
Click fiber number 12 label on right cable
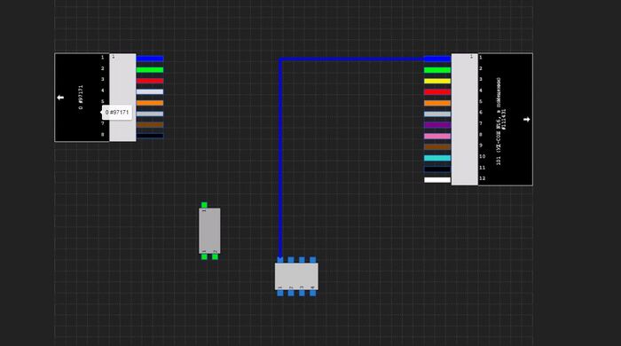[x=482, y=178]
